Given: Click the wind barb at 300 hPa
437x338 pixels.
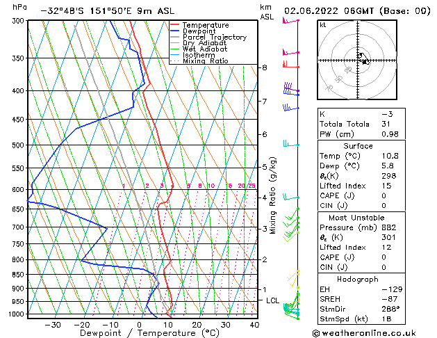Looking at the screenshot, I should tap(290, 21).
